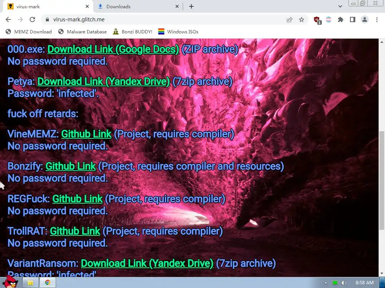Click the vertical scrollbar thumb
The height and width of the screenshot is (288, 385).
tap(382, 180)
